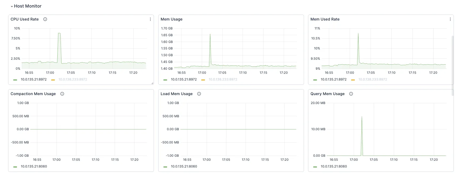Click info icon beside CPU Used Rate
Screen dimensions: 456x174
coord(45,19)
